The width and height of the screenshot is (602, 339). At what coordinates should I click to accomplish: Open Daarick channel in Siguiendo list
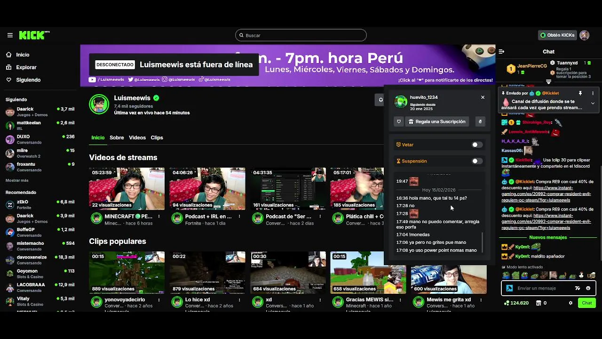tap(40, 112)
